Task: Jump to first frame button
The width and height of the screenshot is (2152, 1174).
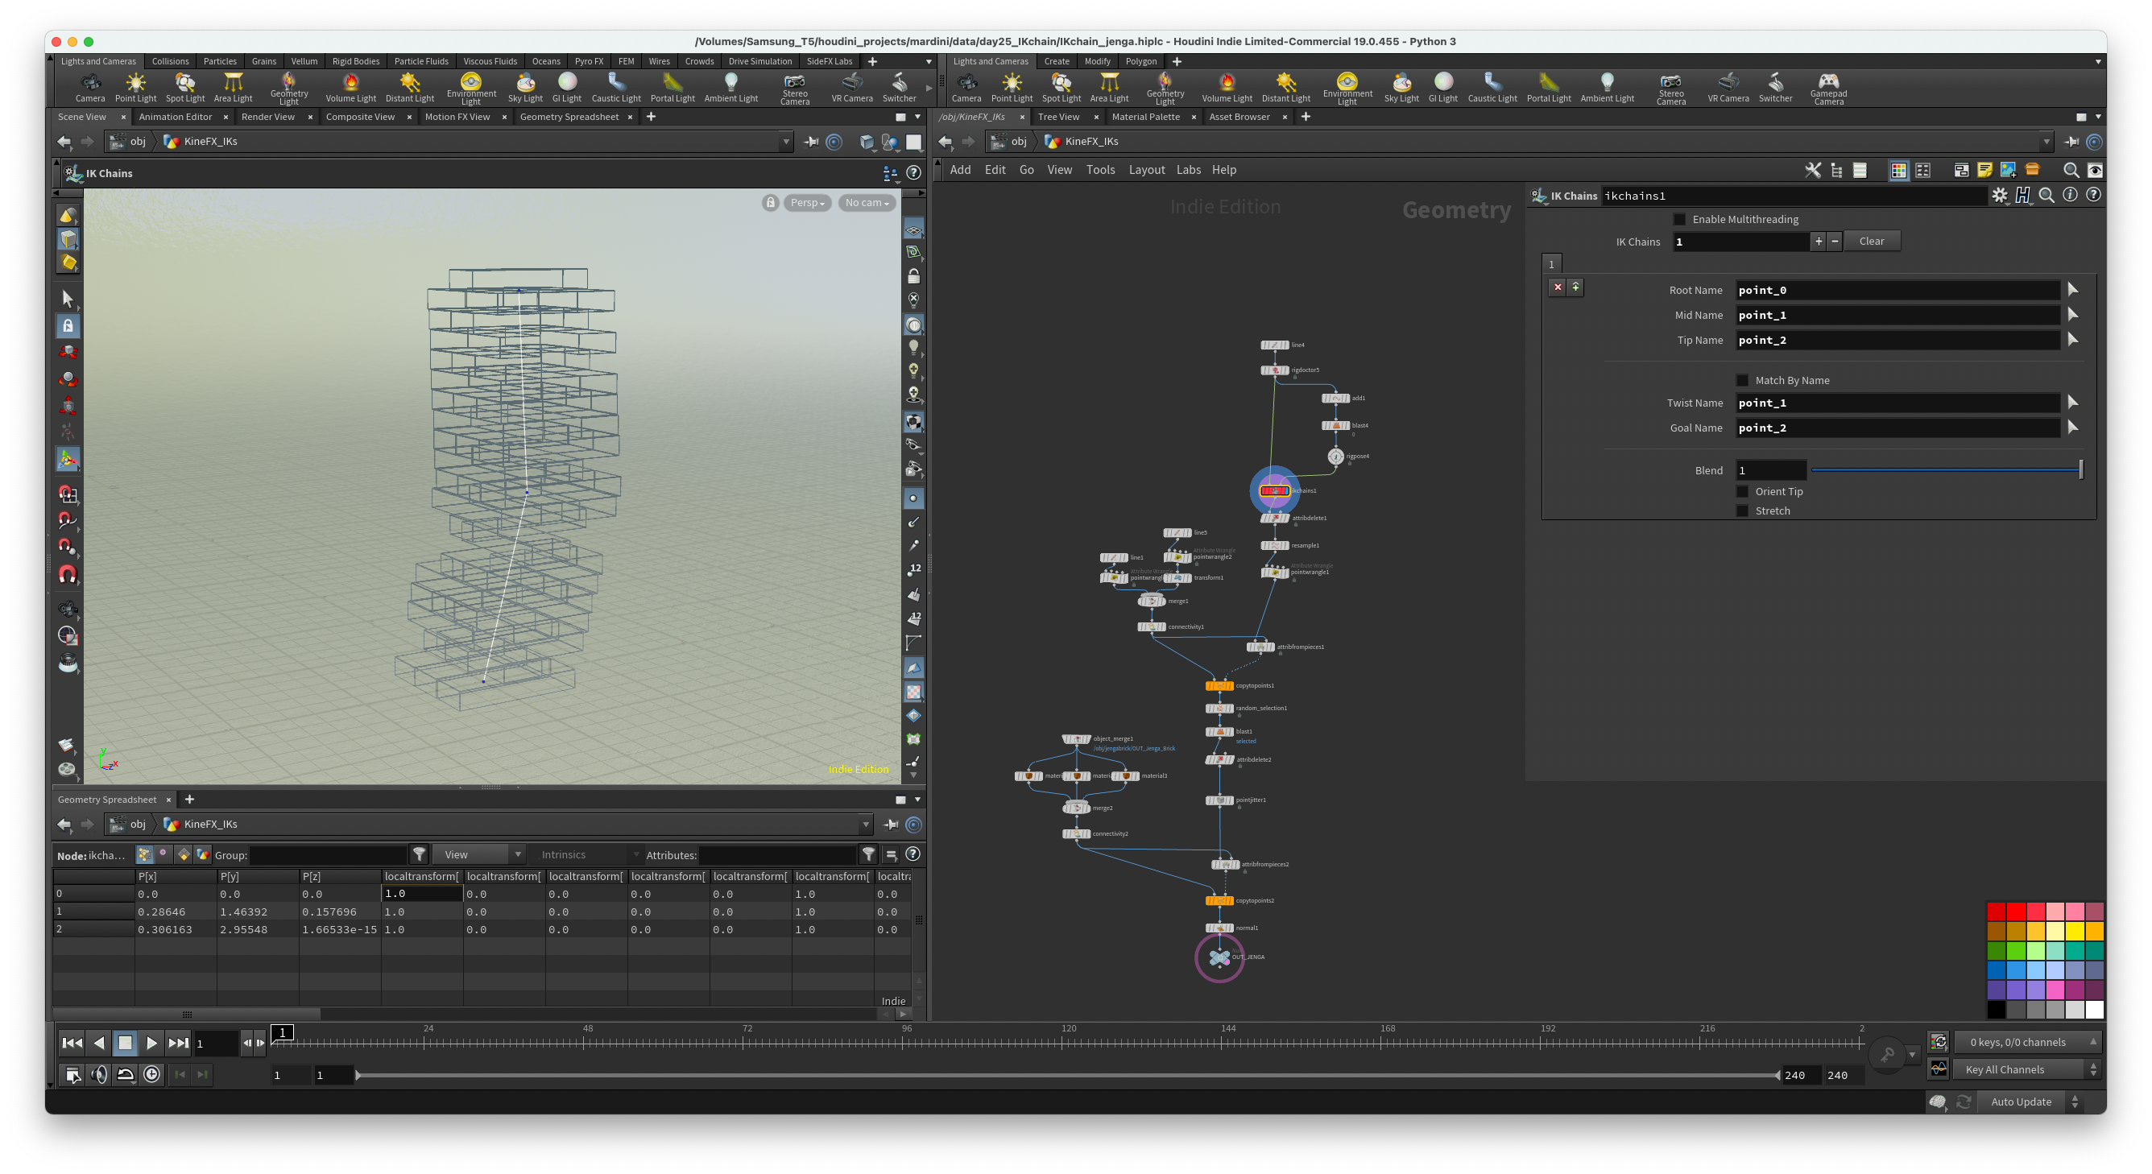Action: 72,1043
